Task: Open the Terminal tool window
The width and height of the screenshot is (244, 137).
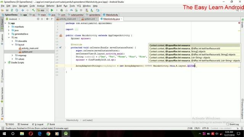Action: pos(23,124)
